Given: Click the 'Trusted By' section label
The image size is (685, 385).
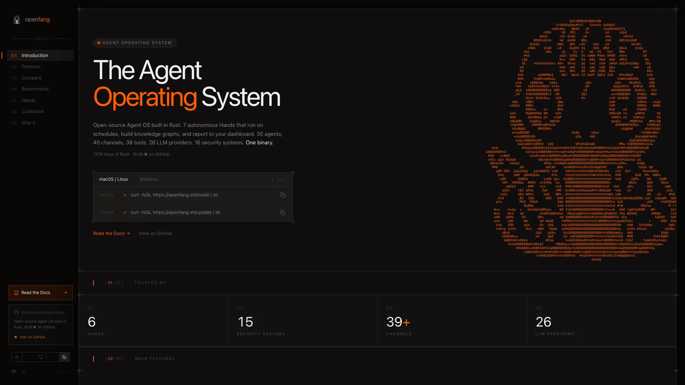Looking at the screenshot, I should [150, 283].
